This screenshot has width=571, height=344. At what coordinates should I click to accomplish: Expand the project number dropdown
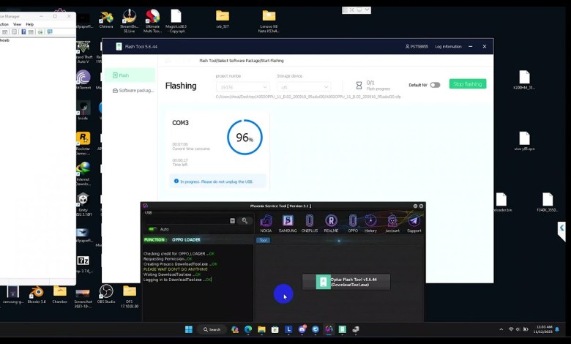click(241, 87)
